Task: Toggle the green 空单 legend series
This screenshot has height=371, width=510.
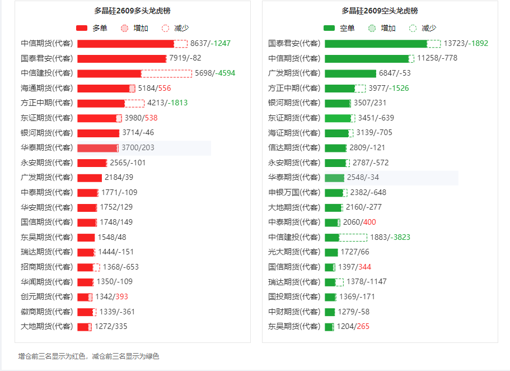Action: pyautogui.click(x=339, y=29)
